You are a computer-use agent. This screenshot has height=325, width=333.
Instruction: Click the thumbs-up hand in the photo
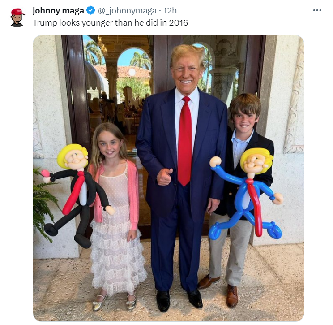tap(164, 177)
